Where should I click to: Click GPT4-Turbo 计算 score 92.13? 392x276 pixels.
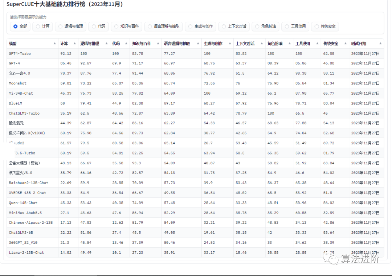point(66,53)
